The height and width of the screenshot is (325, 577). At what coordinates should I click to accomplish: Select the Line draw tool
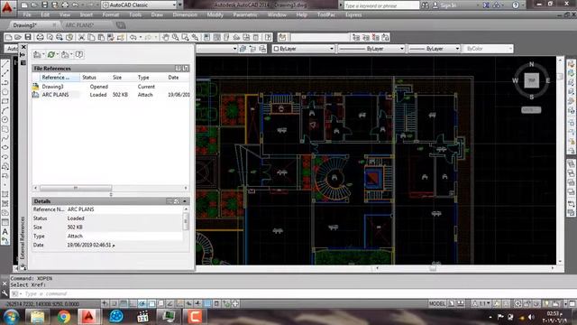coord(5,64)
